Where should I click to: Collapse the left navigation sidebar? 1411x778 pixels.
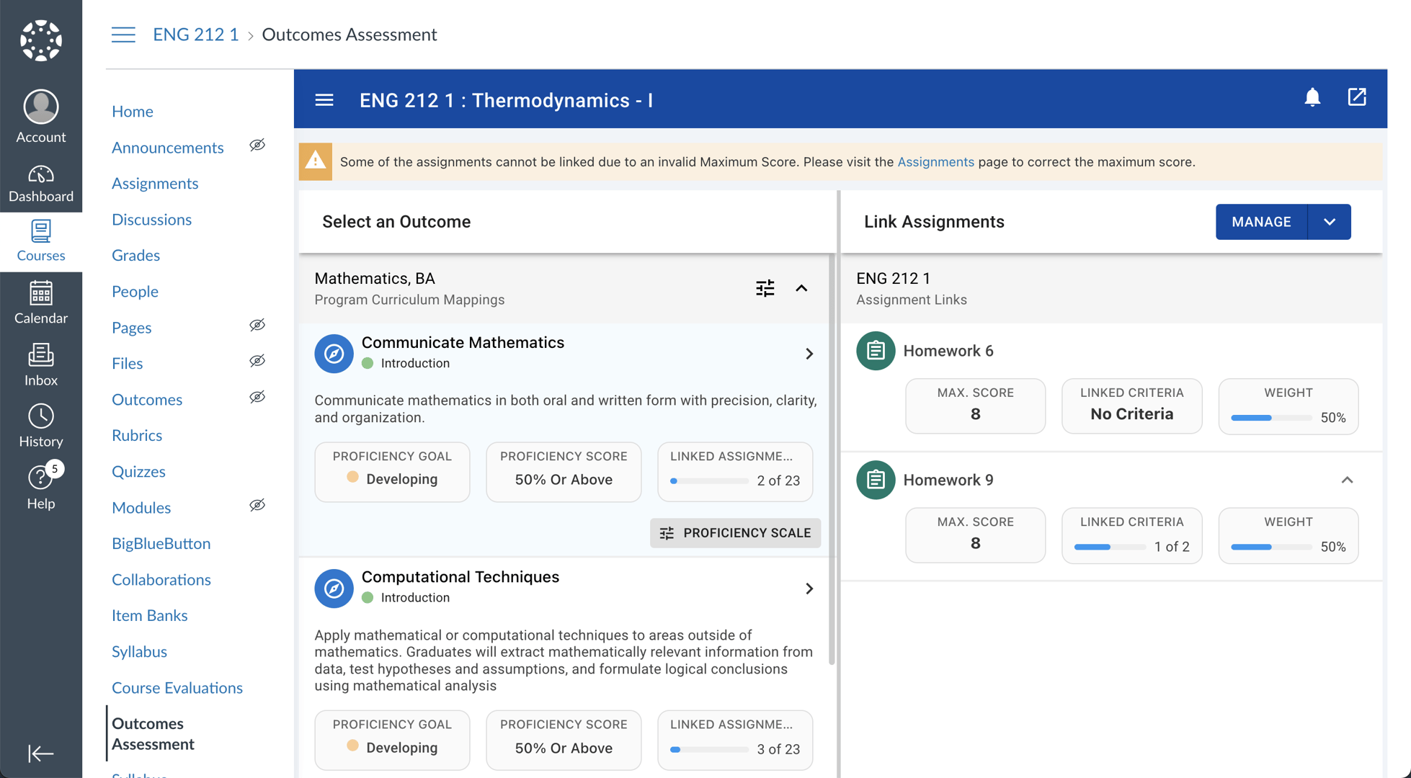coord(41,754)
